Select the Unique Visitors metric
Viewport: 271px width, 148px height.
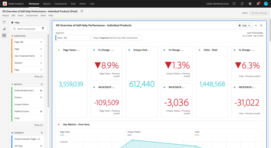[x=28, y=104]
